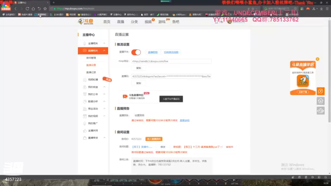Click the thumbs-up icon for 主播扶持
Image resolution: width=331 pixels, height=186 pixels.
pos(85,131)
